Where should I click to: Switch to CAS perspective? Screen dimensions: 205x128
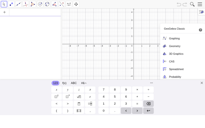point(183,61)
